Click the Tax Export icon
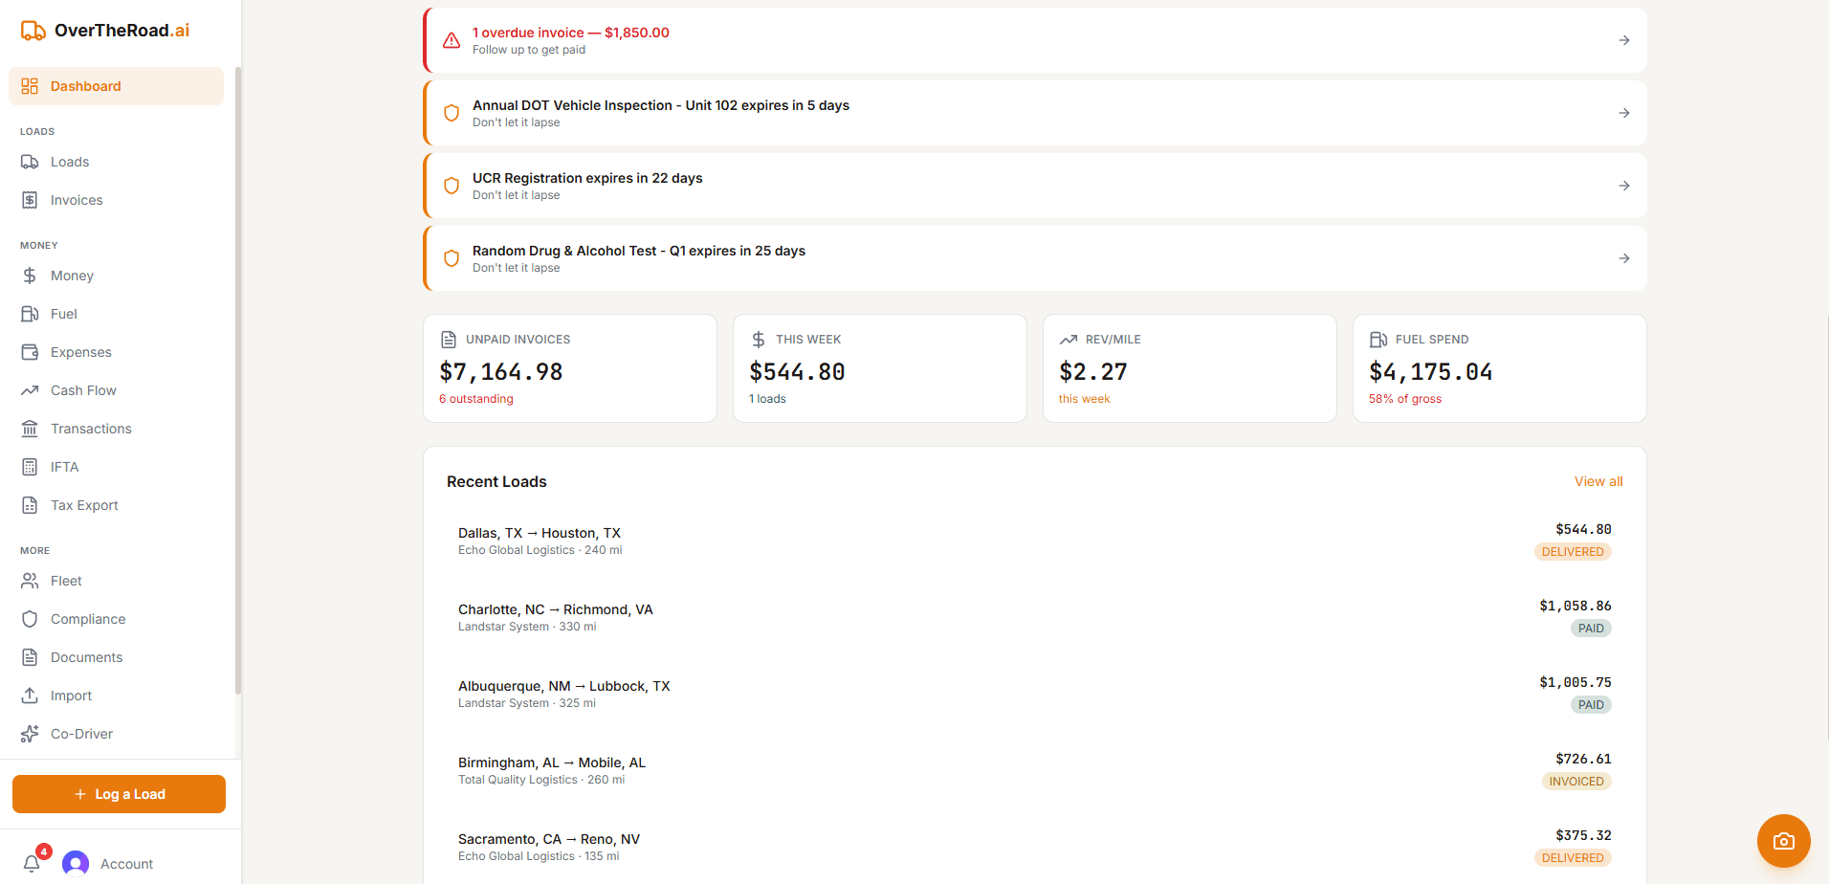 32,504
